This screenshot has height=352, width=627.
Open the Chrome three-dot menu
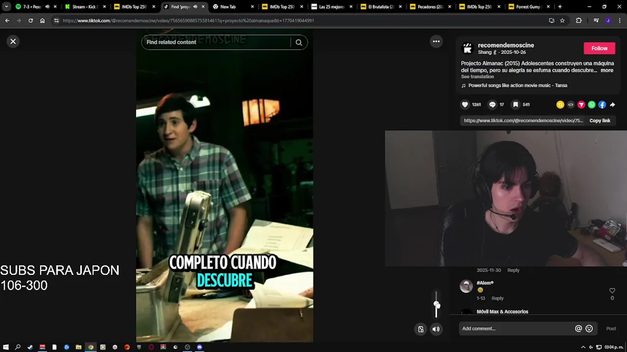pyautogui.click(x=620, y=21)
